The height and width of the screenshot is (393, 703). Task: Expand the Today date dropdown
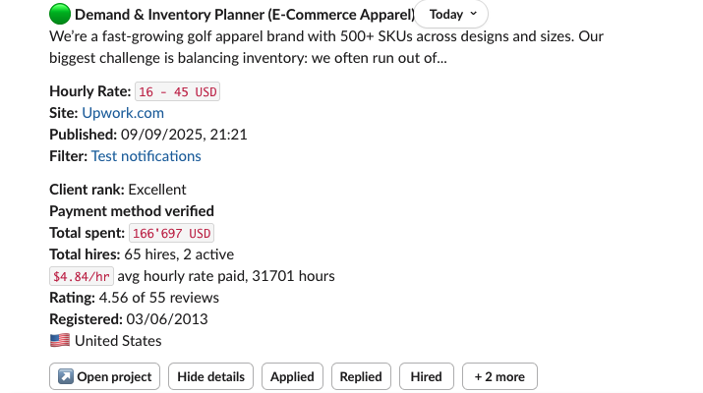tap(452, 15)
